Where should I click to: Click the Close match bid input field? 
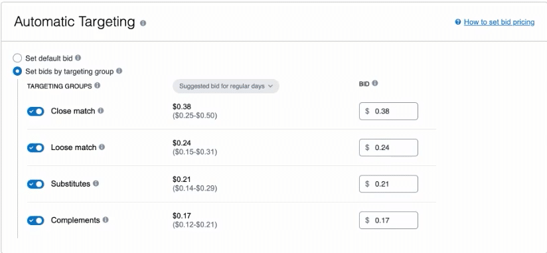pos(388,112)
